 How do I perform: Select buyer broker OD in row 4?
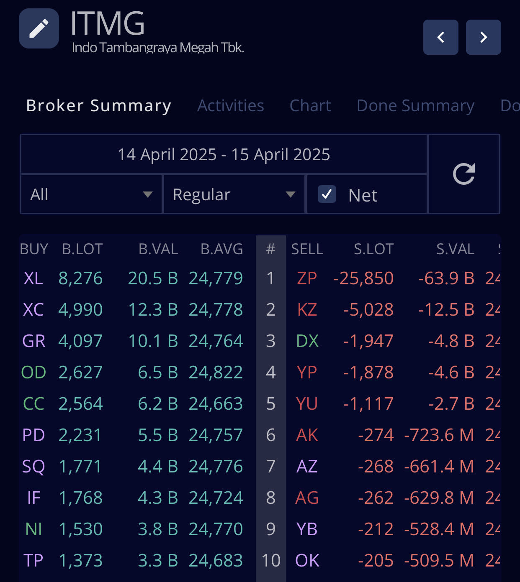click(x=33, y=373)
